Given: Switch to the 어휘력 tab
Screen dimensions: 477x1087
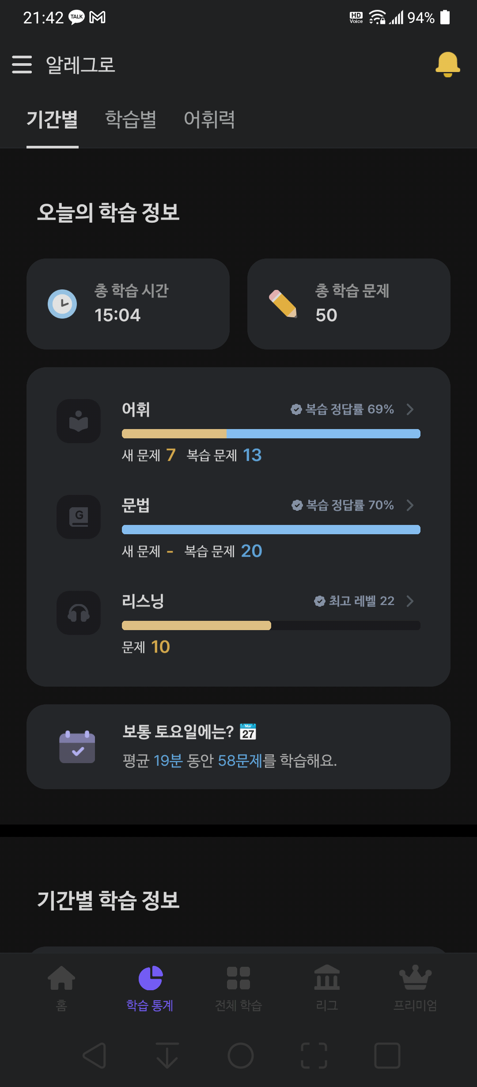Looking at the screenshot, I should click(x=209, y=120).
